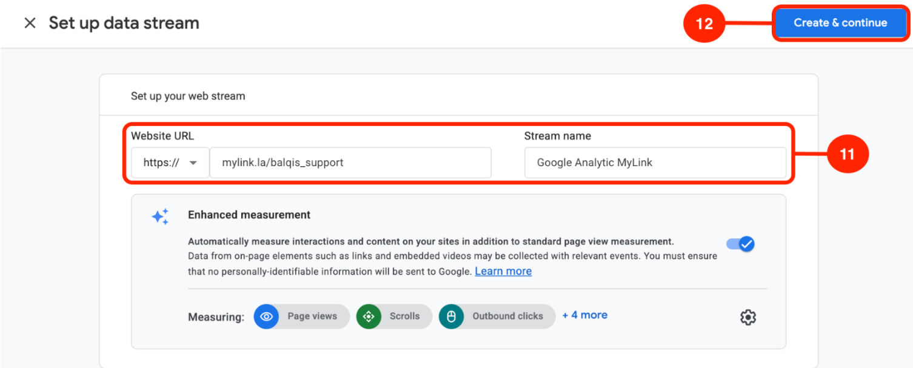
Task: Click the Measuring: label
Action: 216,317
